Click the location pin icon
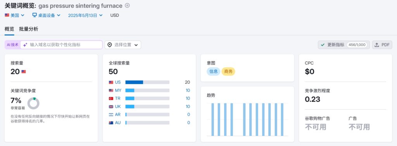This screenshot has height=146, width=397. click(110, 45)
